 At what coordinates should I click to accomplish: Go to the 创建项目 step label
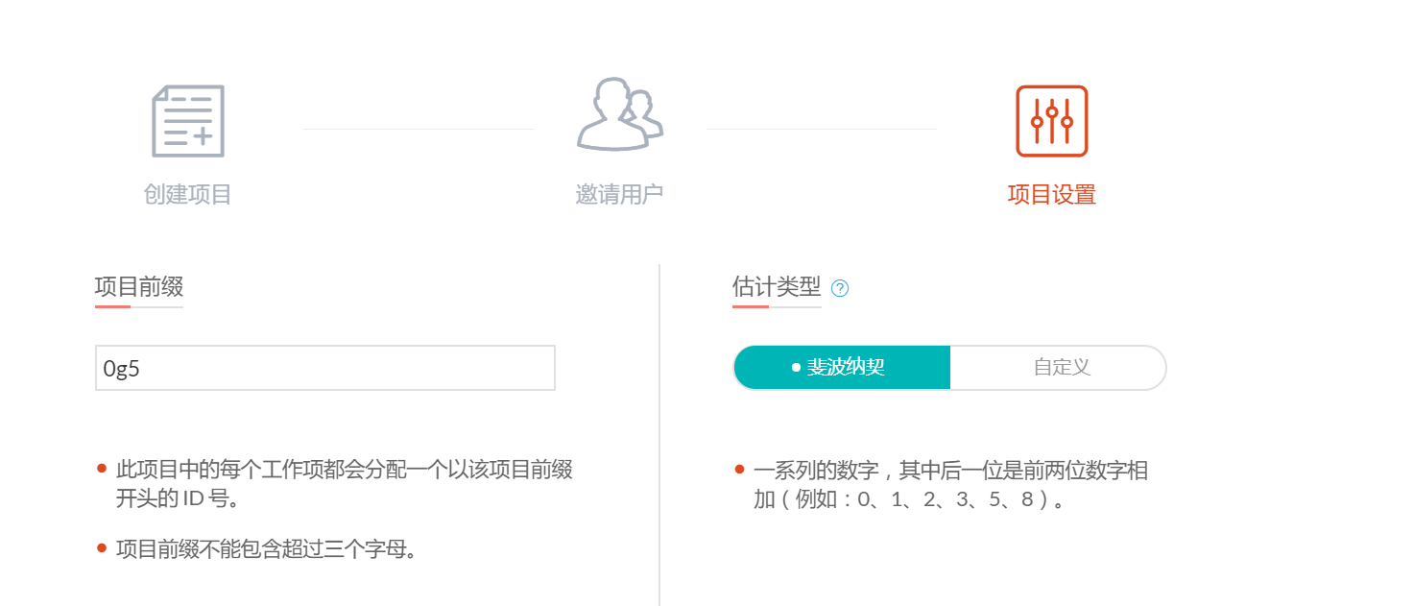click(x=188, y=195)
